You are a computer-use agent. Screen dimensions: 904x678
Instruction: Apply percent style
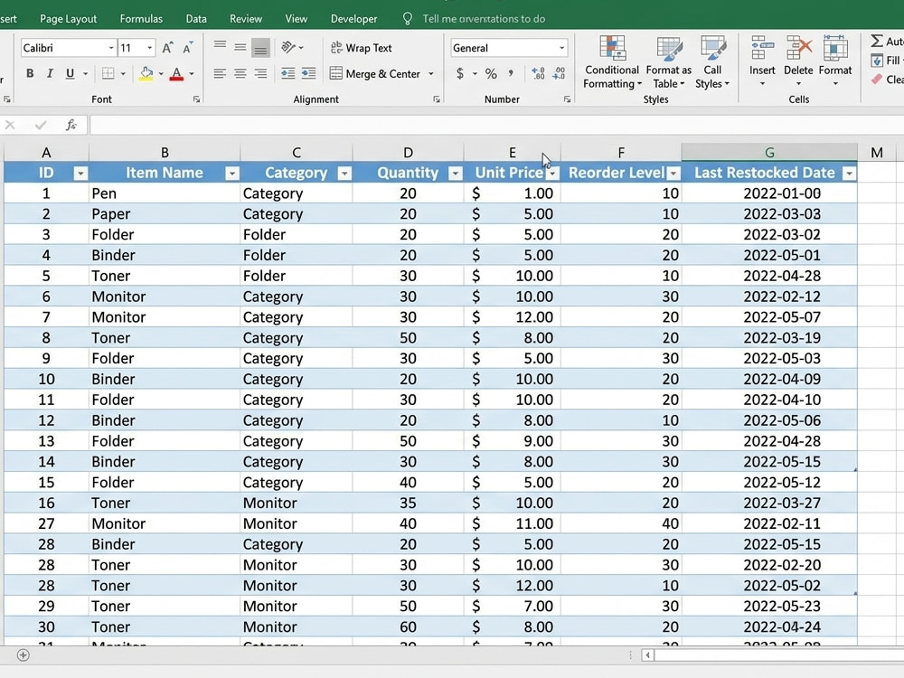491,74
